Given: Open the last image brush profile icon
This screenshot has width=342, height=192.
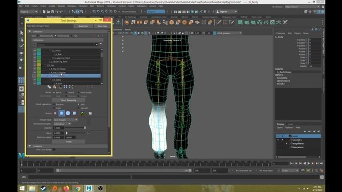Looking at the screenshot, I should pyautogui.click(x=83, y=113).
